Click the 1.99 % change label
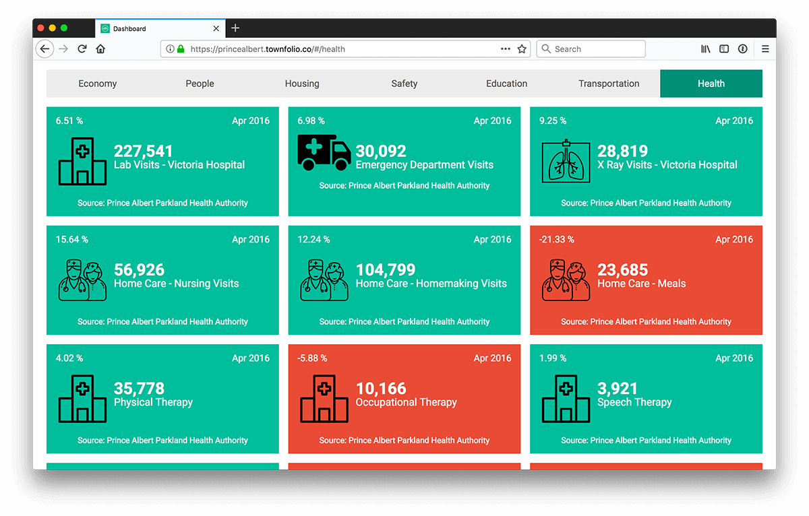The height and width of the screenshot is (516, 809). point(553,358)
